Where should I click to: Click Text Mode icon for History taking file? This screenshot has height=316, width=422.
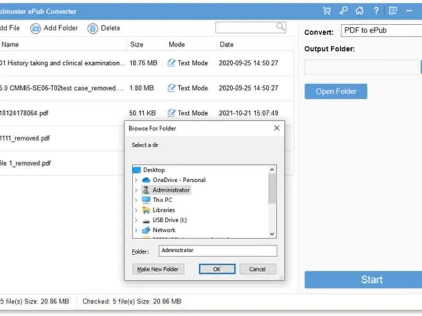point(171,63)
